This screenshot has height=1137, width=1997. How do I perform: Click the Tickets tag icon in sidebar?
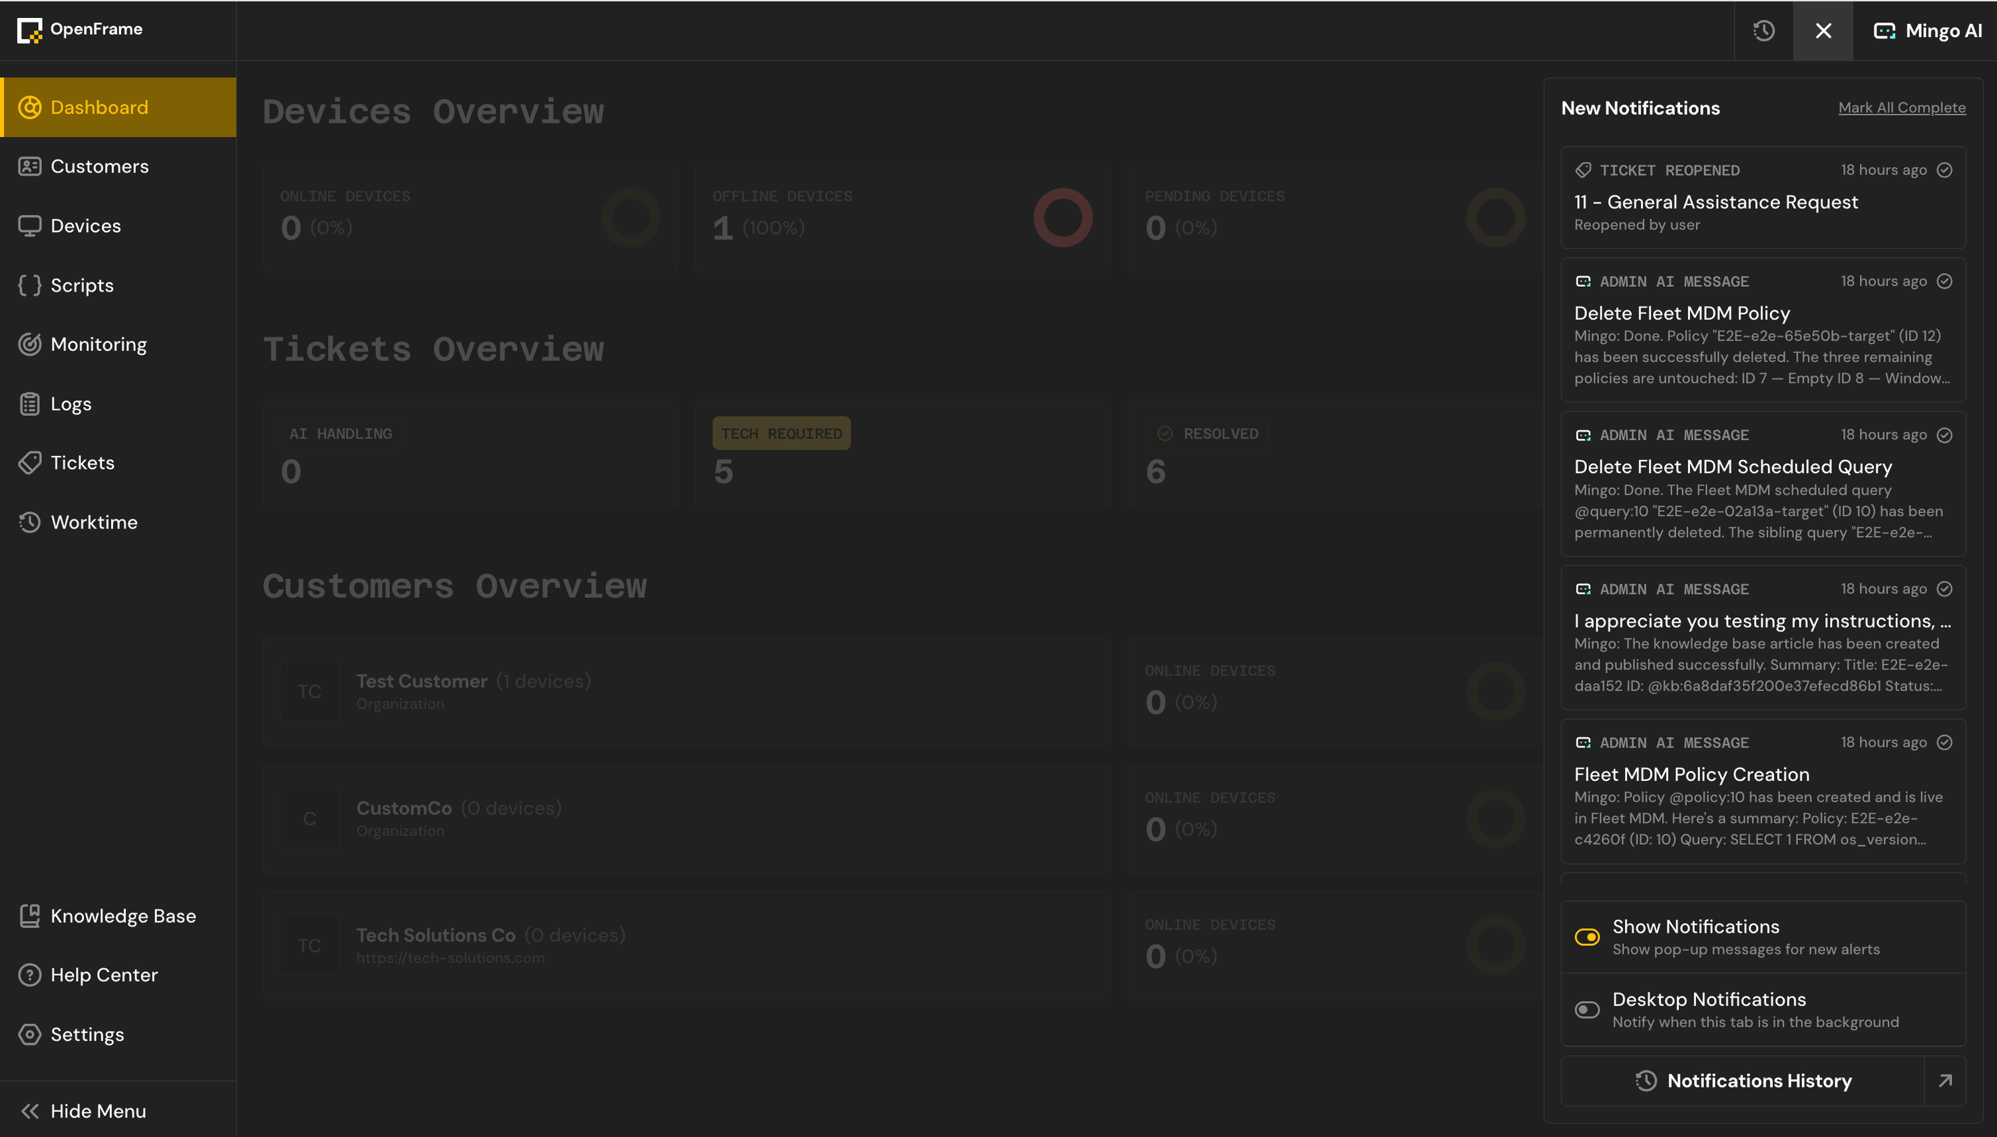(30, 463)
